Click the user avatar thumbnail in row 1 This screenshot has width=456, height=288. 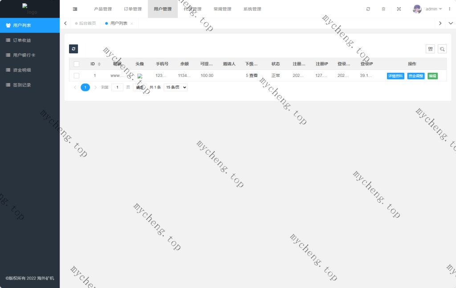click(140, 76)
